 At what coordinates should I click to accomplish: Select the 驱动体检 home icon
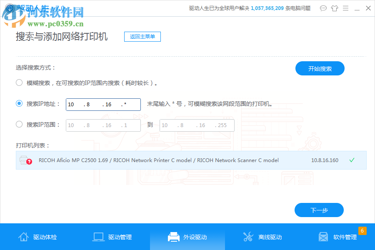[24, 236]
